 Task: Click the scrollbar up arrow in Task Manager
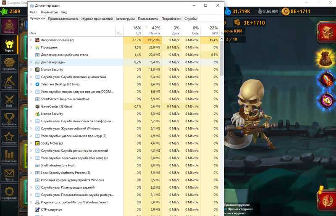coord(222,39)
